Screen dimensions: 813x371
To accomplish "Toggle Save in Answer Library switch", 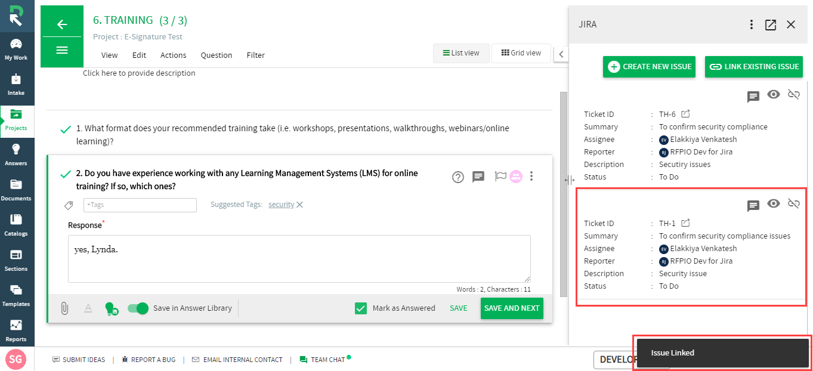I will pos(138,308).
